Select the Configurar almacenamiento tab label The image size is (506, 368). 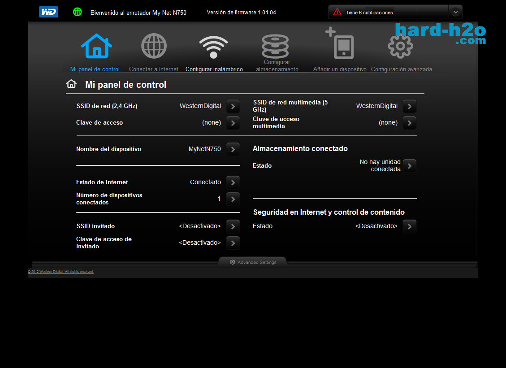[x=277, y=65]
